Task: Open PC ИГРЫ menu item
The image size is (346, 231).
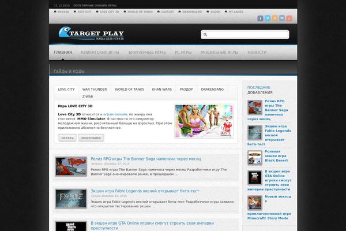Action: (183, 53)
